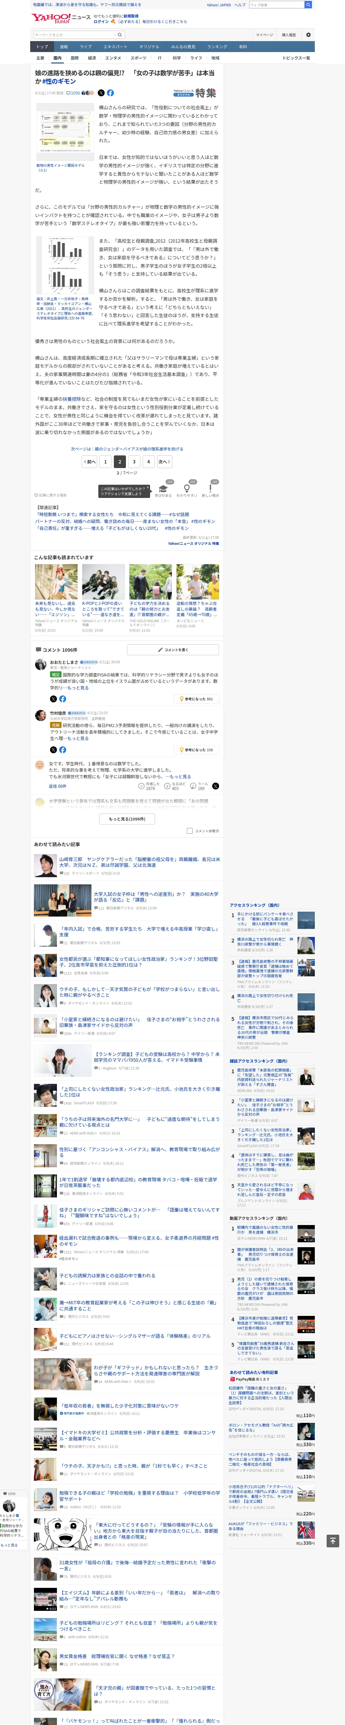The image size is (345, 1725).
Task: Click the Yahoo! JAPAN ニュース logo
Action: (61, 18)
